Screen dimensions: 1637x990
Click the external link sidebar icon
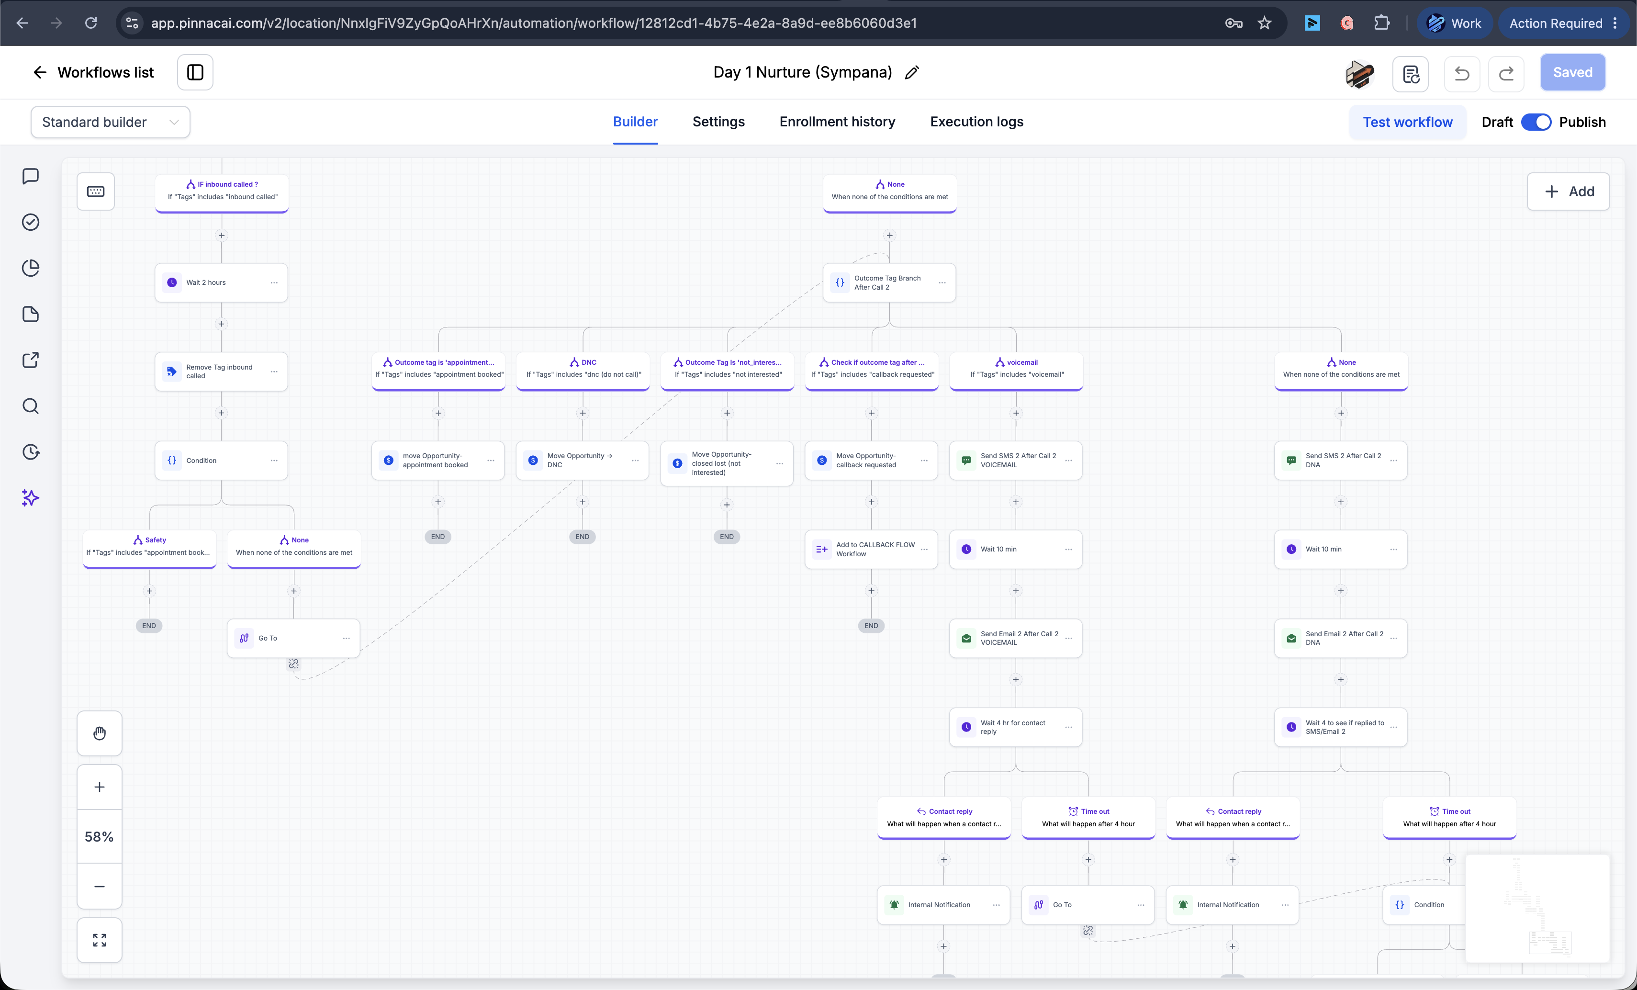(x=31, y=360)
